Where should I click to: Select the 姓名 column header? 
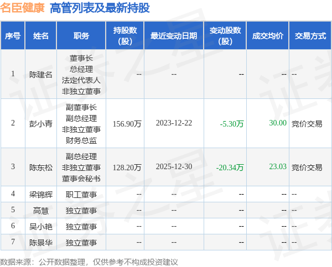tap(41, 36)
